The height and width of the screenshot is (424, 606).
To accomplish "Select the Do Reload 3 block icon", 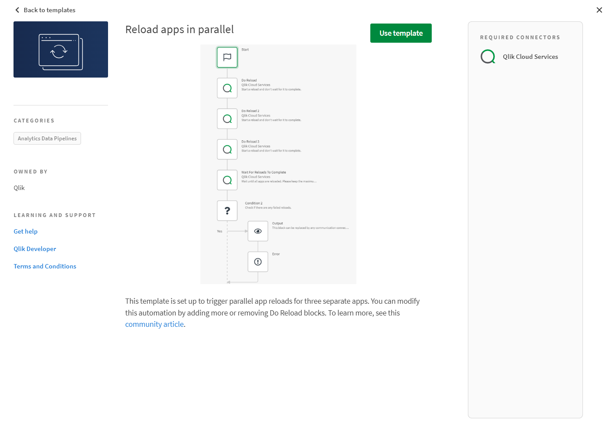I will [x=227, y=149].
